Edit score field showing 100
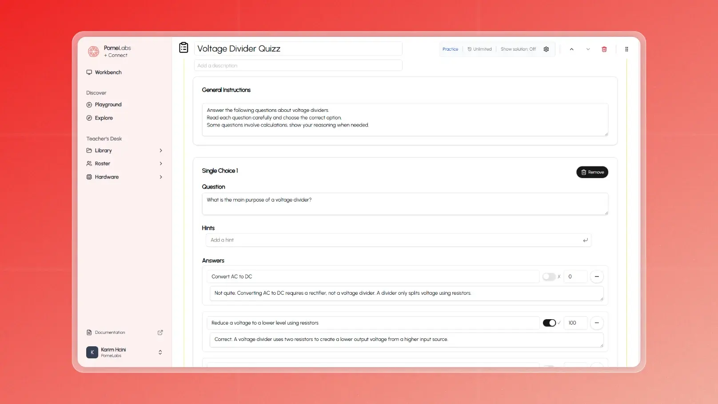The width and height of the screenshot is (718, 404). 575,323
